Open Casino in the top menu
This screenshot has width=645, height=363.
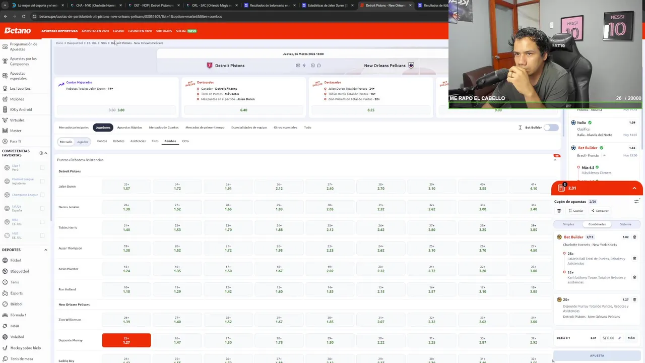(x=118, y=31)
